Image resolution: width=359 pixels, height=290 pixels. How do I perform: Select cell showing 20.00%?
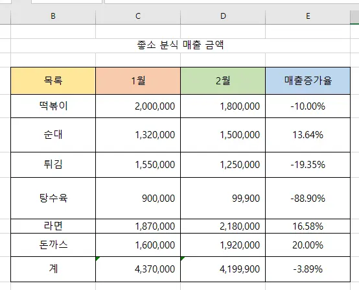308,245
